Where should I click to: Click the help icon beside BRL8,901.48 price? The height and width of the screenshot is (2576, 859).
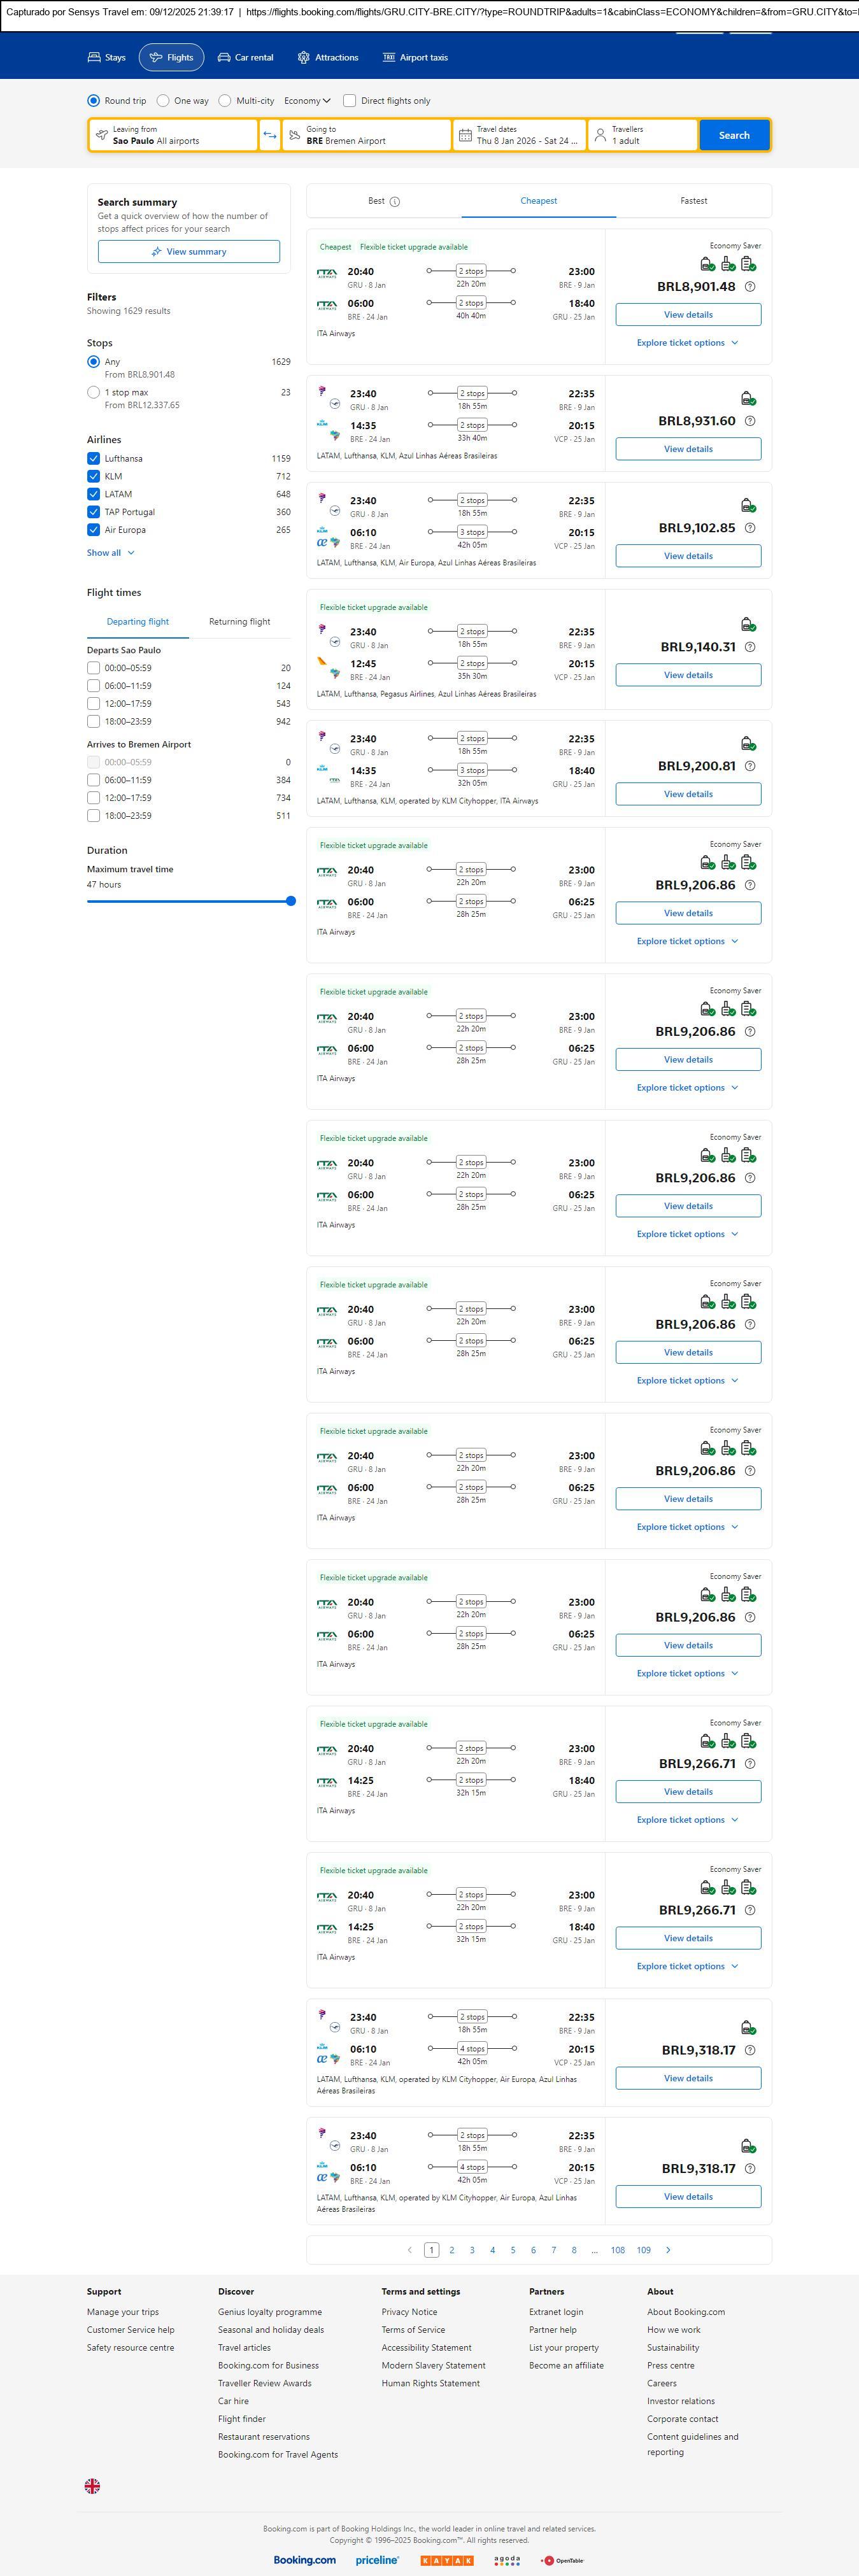(x=750, y=287)
